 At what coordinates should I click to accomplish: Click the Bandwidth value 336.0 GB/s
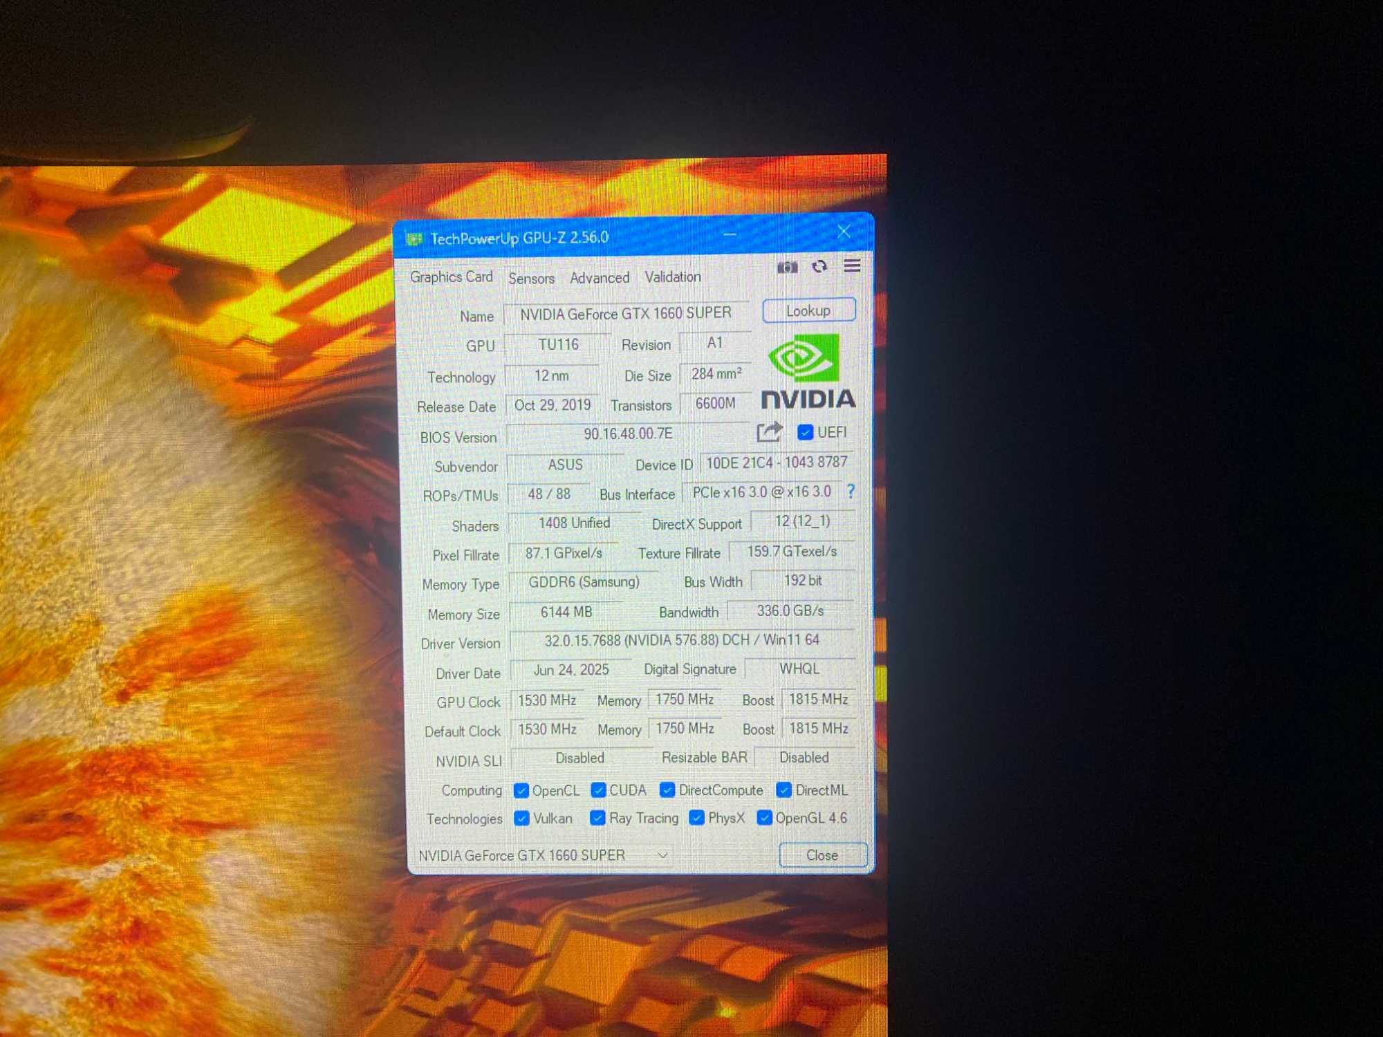(x=790, y=610)
